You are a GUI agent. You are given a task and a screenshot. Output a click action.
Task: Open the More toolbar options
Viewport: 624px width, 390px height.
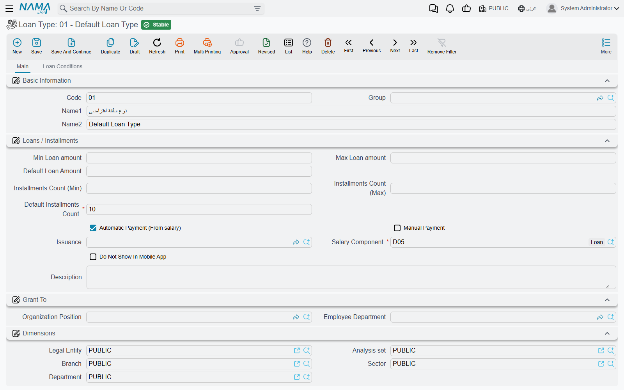(x=606, y=46)
